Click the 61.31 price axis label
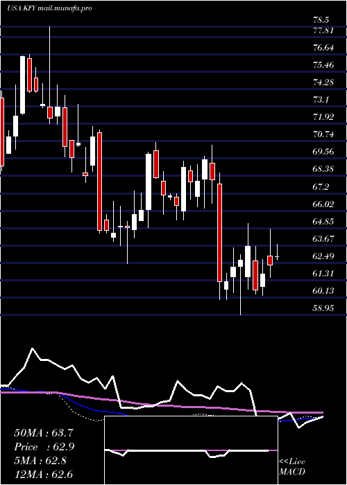 point(324,274)
